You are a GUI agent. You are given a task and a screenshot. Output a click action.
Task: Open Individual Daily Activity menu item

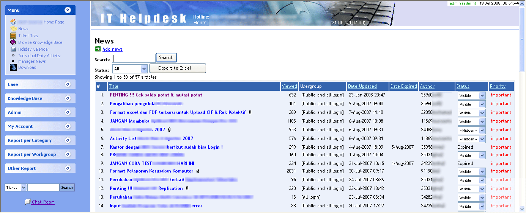[39, 56]
